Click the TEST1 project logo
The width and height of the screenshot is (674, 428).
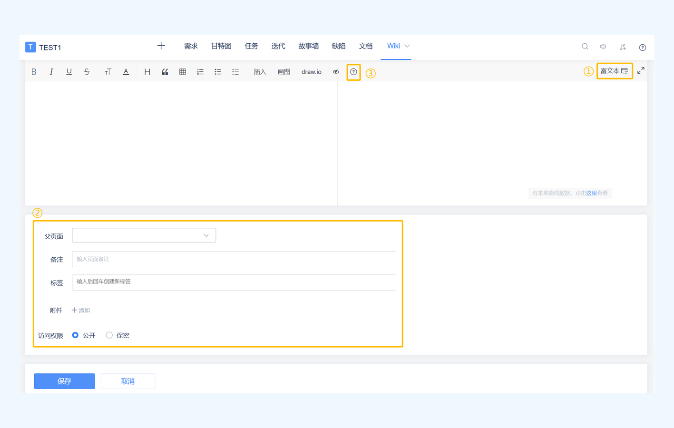[30, 47]
